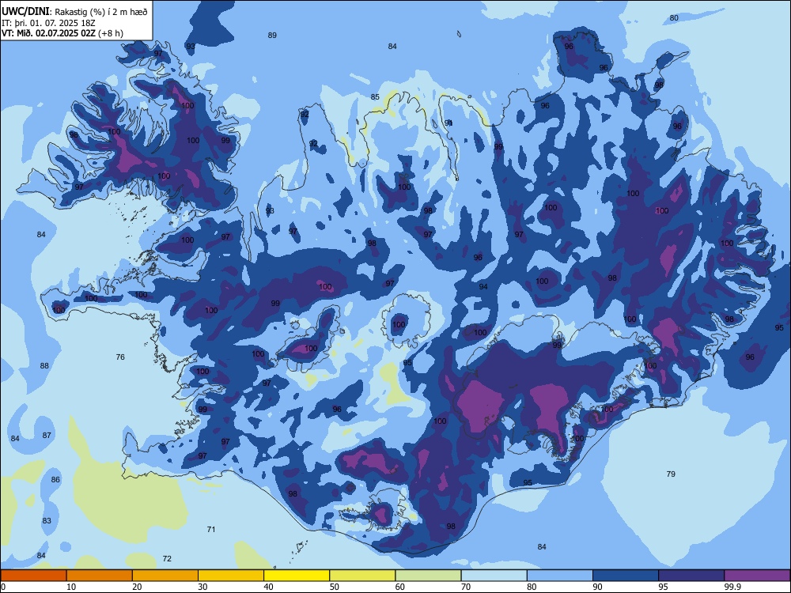
Task: Click the 10–20 orange legend swatch
Action: pos(100,576)
